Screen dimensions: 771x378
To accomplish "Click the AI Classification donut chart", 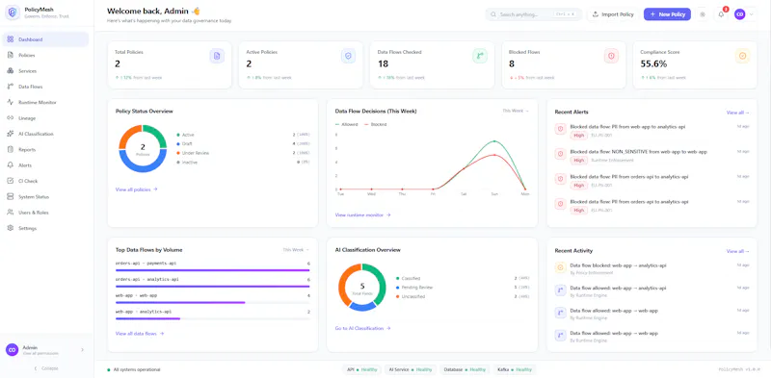I will pyautogui.click(x=362, y=288).
